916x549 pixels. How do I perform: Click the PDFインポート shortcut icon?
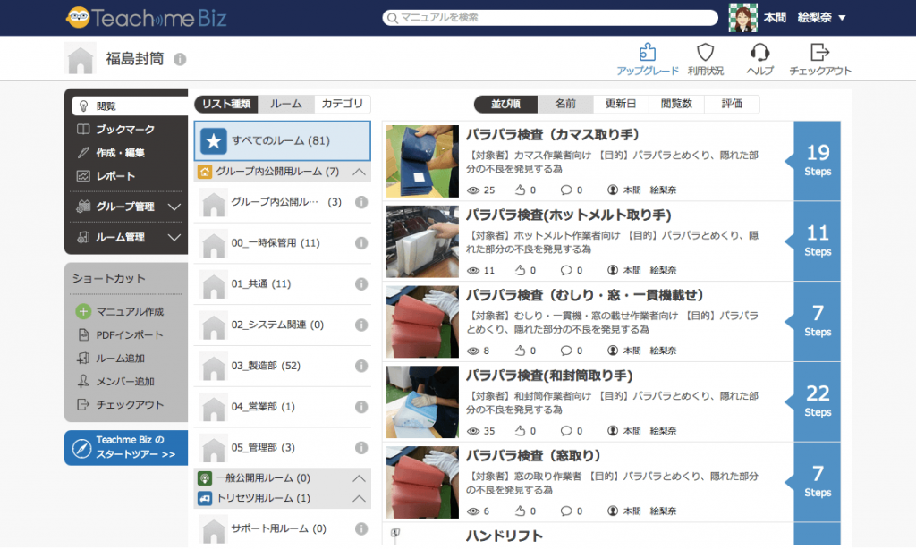(x=83, y=334)
